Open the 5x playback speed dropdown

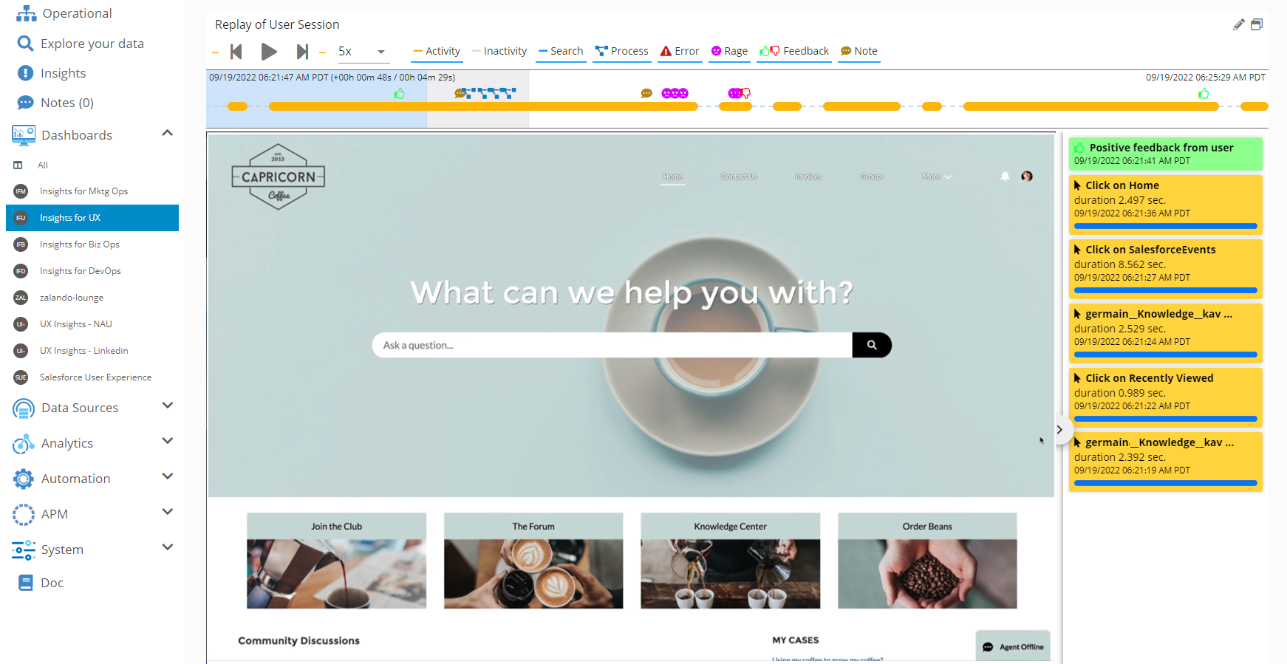point(362,52)
